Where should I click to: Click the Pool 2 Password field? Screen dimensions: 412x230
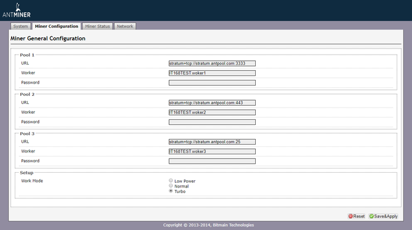coord(212,122)
